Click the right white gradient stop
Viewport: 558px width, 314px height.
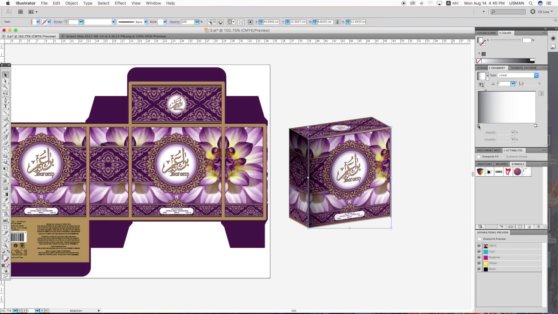536,126
